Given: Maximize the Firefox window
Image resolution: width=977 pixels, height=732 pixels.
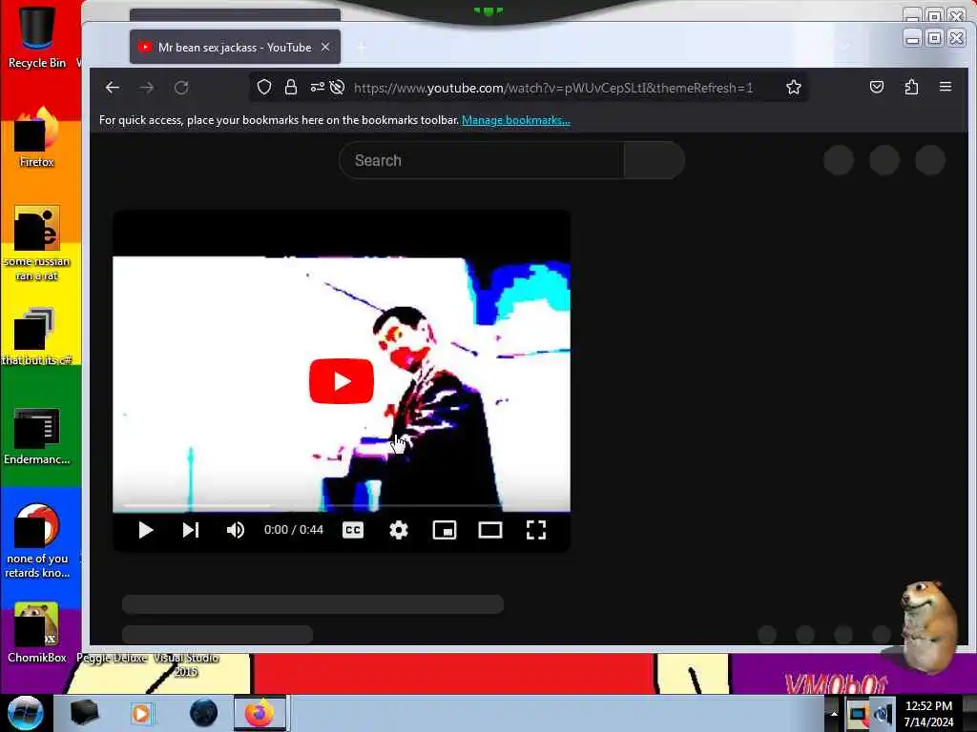Looking at the screenshot, I should pos(935,38).
